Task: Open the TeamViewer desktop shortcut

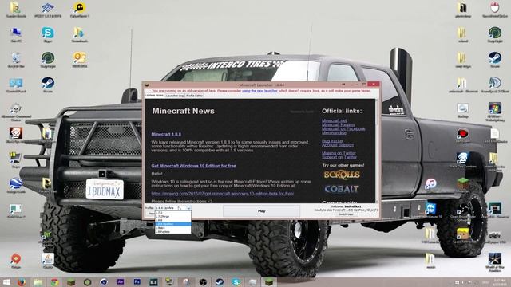Action: point(431,210)
